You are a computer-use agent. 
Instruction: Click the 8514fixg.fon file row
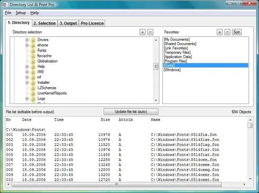[x=113, y=144]
